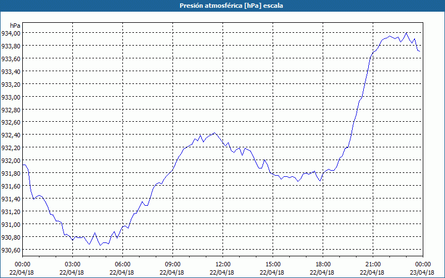Select the 934,00 axis value
The width and height of the screenshot is (445, 278).
pos(11,33)
